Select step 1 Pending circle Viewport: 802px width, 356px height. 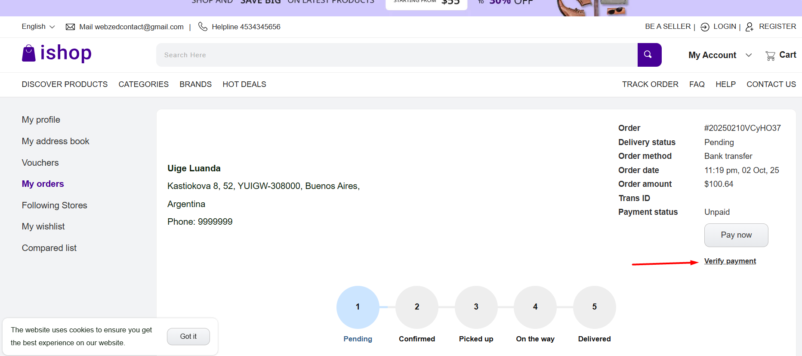358,307
